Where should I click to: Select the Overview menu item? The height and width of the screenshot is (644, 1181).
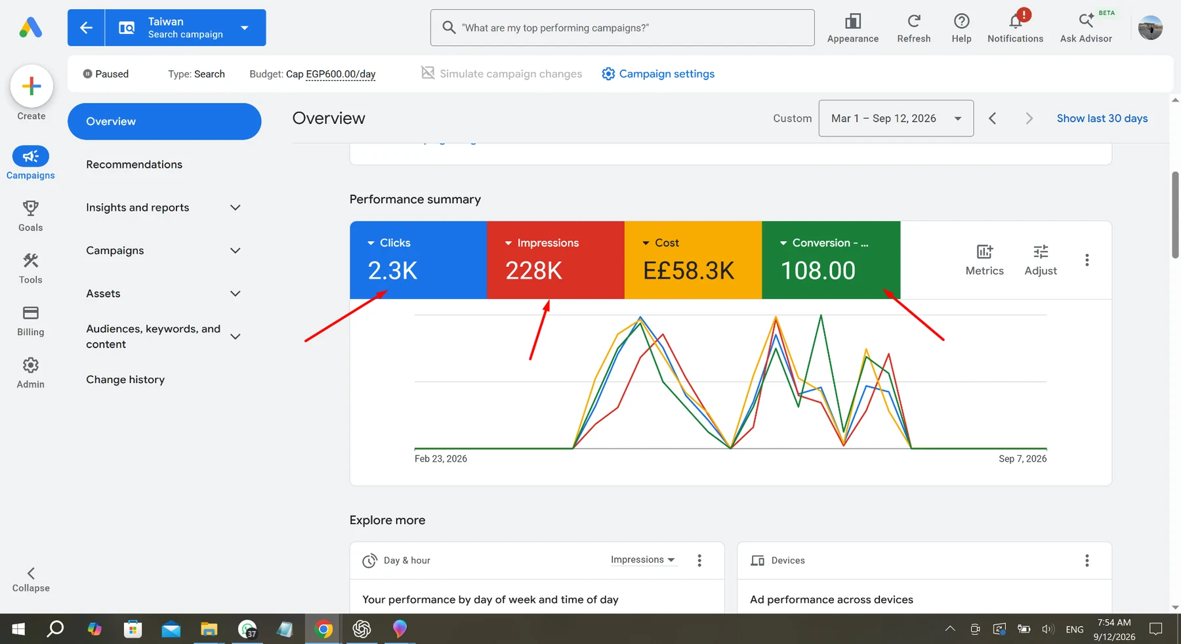point(164,121)
